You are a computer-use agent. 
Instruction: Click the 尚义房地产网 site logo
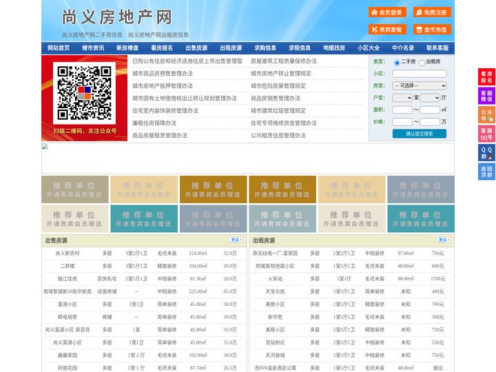point(116,17)
